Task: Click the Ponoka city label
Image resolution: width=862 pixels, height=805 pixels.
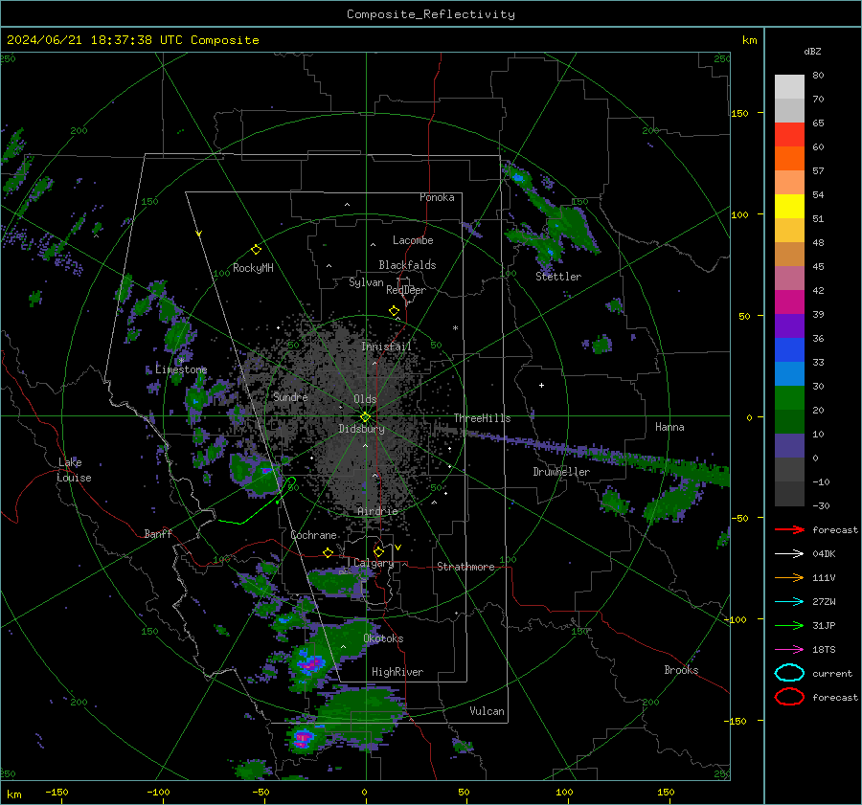Action: coord(437,197)
